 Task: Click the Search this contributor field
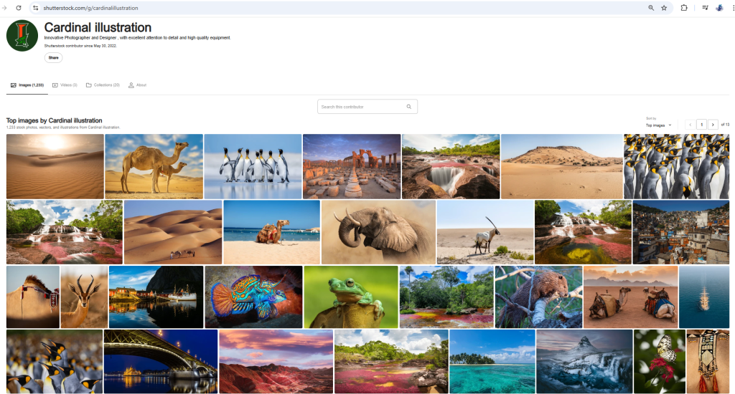click(x=361, y=107)
